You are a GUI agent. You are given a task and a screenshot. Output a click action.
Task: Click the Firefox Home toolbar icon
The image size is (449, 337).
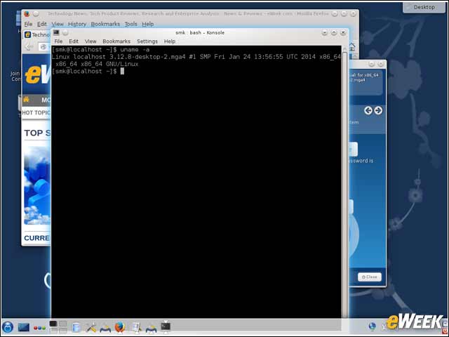click(x=352, y=46)
